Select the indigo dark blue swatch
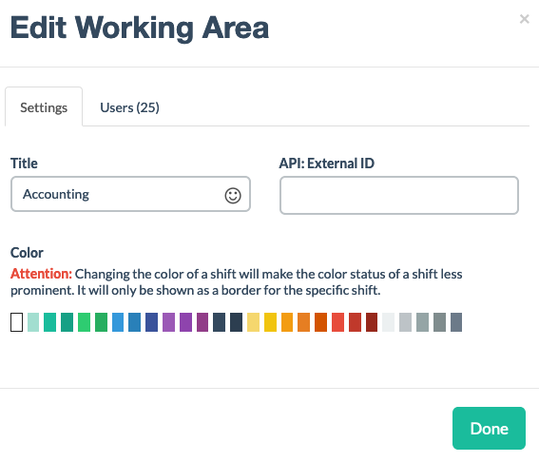 coord(151,322)
